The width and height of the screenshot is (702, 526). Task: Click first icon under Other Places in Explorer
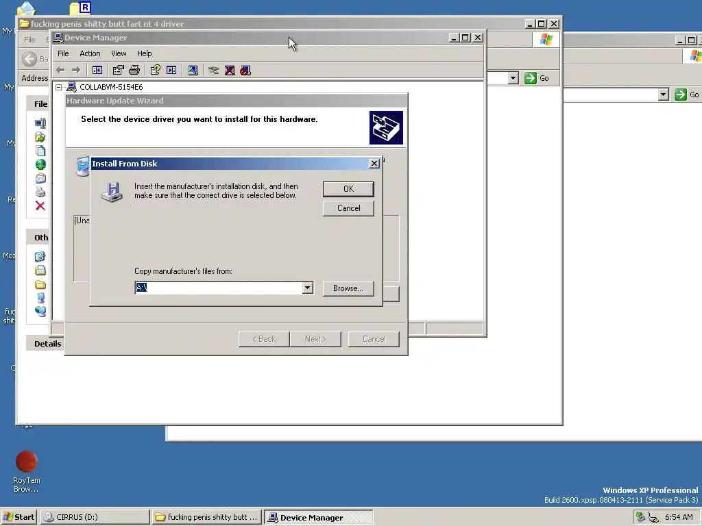tap(40, 256)
